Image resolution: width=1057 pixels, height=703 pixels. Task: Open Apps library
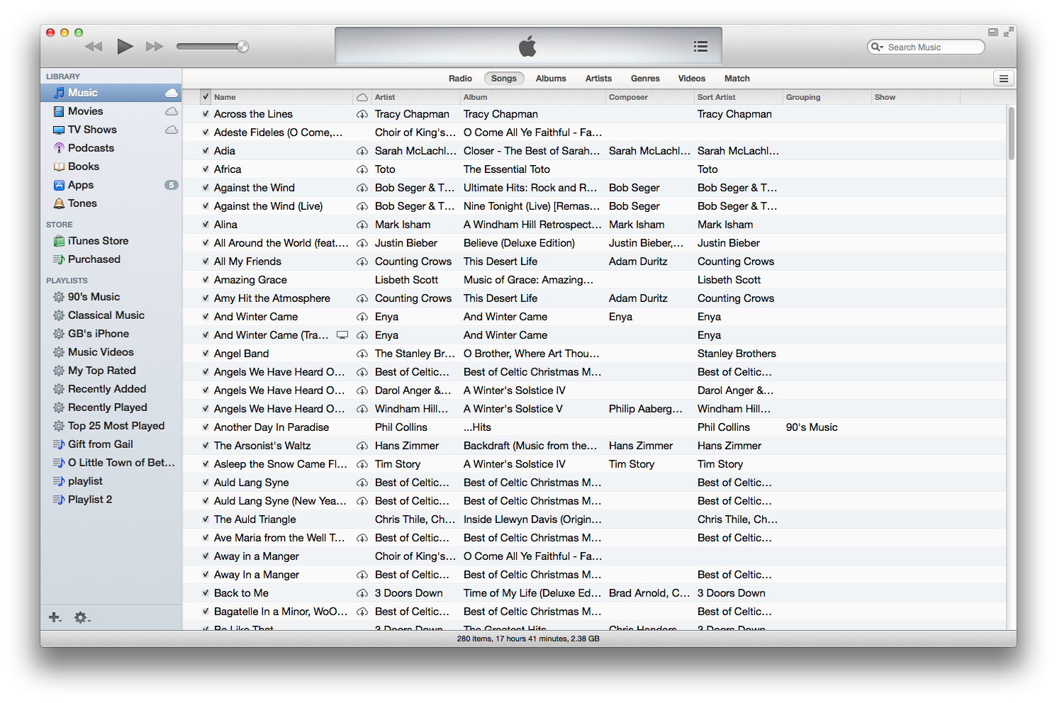[x=111, y=185]
